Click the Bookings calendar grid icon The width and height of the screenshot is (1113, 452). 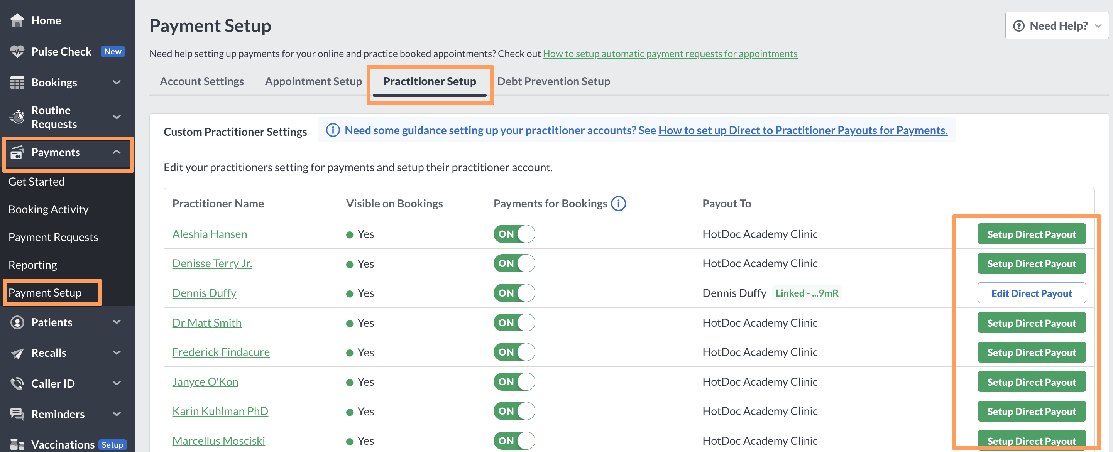coord(17,83)
